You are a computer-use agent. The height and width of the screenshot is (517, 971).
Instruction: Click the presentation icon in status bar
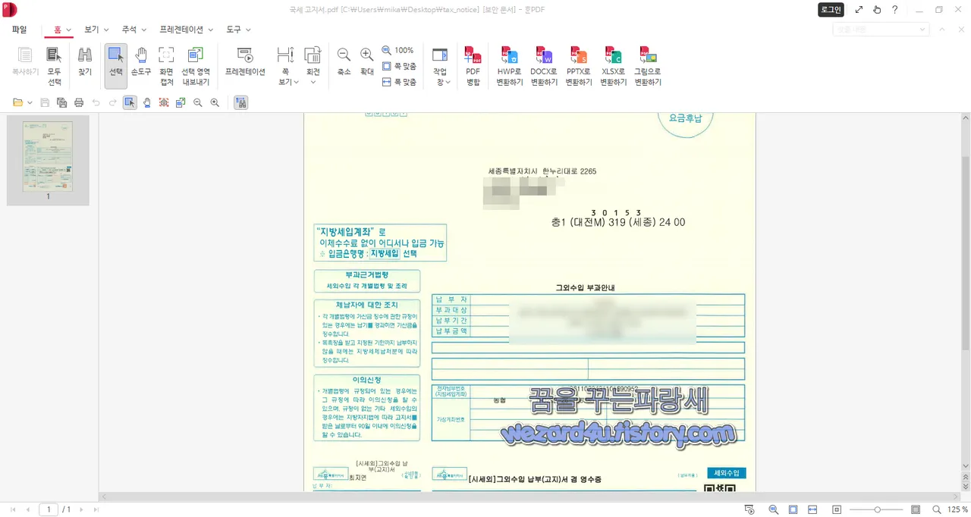pos(749,510)
